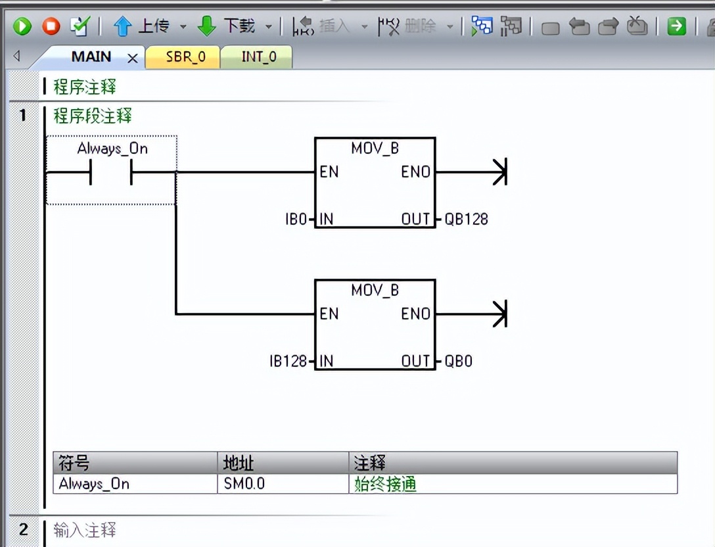Viewport: 715px width, 547px height.
Task: Switch to the SBR_0 tab
Action: [185, 57]
